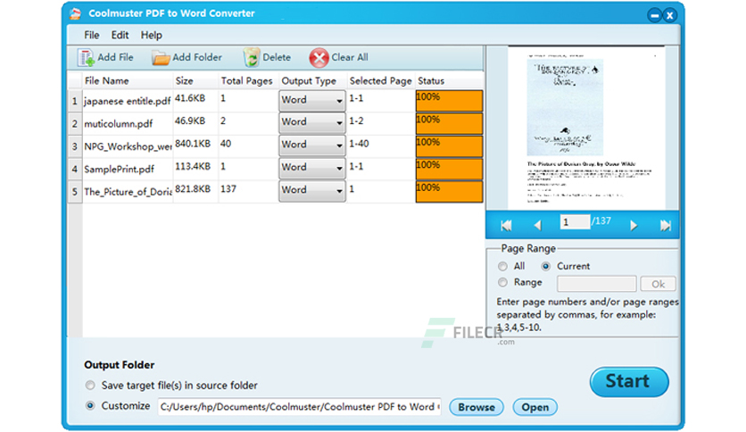Click progress bar for The_Picture_of_Doria row
The image size is (746, 432).
pos(449,191)
